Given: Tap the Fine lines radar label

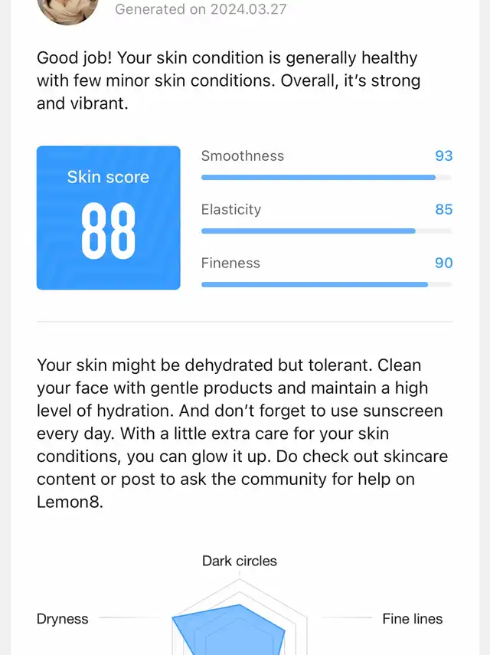Looking at the screenshot, I should [413, 619].
